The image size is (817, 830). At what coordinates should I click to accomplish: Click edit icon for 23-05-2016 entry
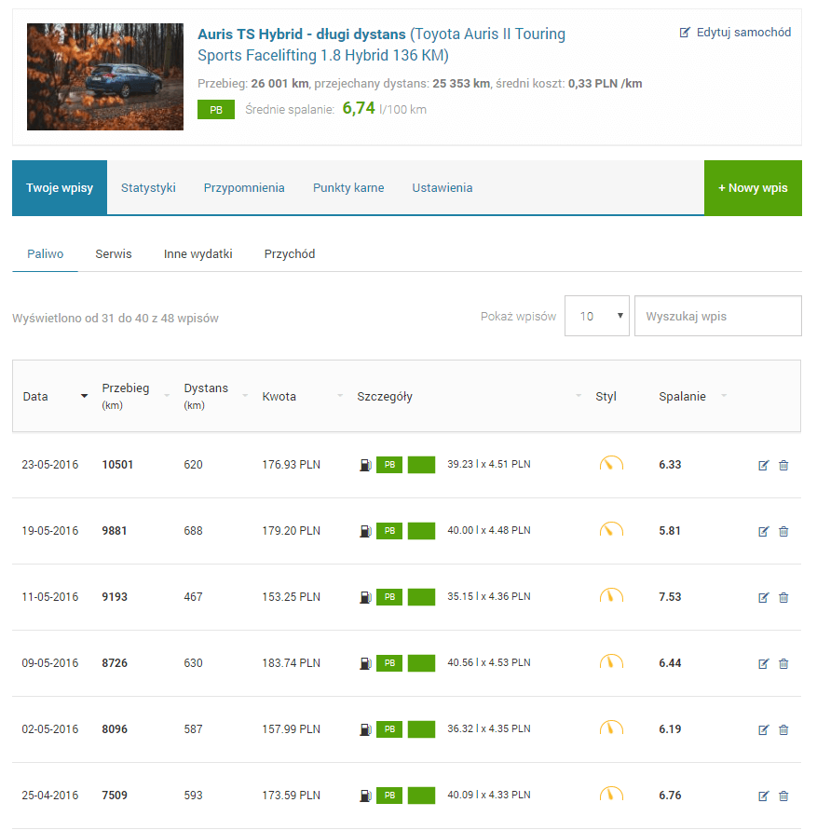pos(764,465)
